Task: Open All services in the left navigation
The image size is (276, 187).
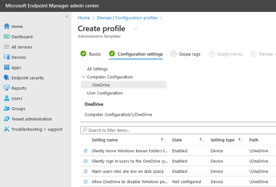Action: [22, 47]
